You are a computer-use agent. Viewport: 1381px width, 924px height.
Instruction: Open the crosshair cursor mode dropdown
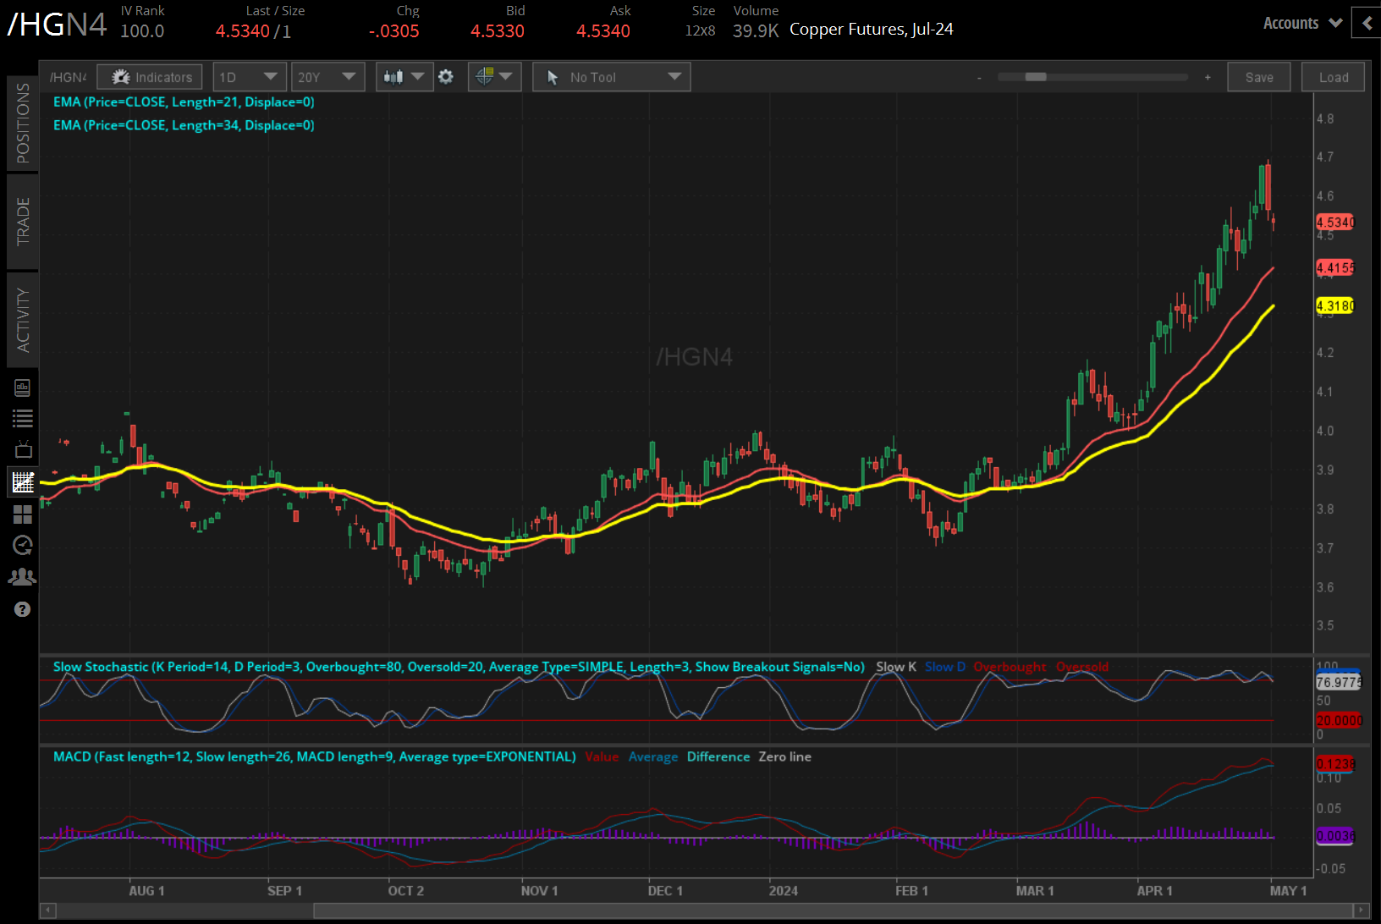494,77
